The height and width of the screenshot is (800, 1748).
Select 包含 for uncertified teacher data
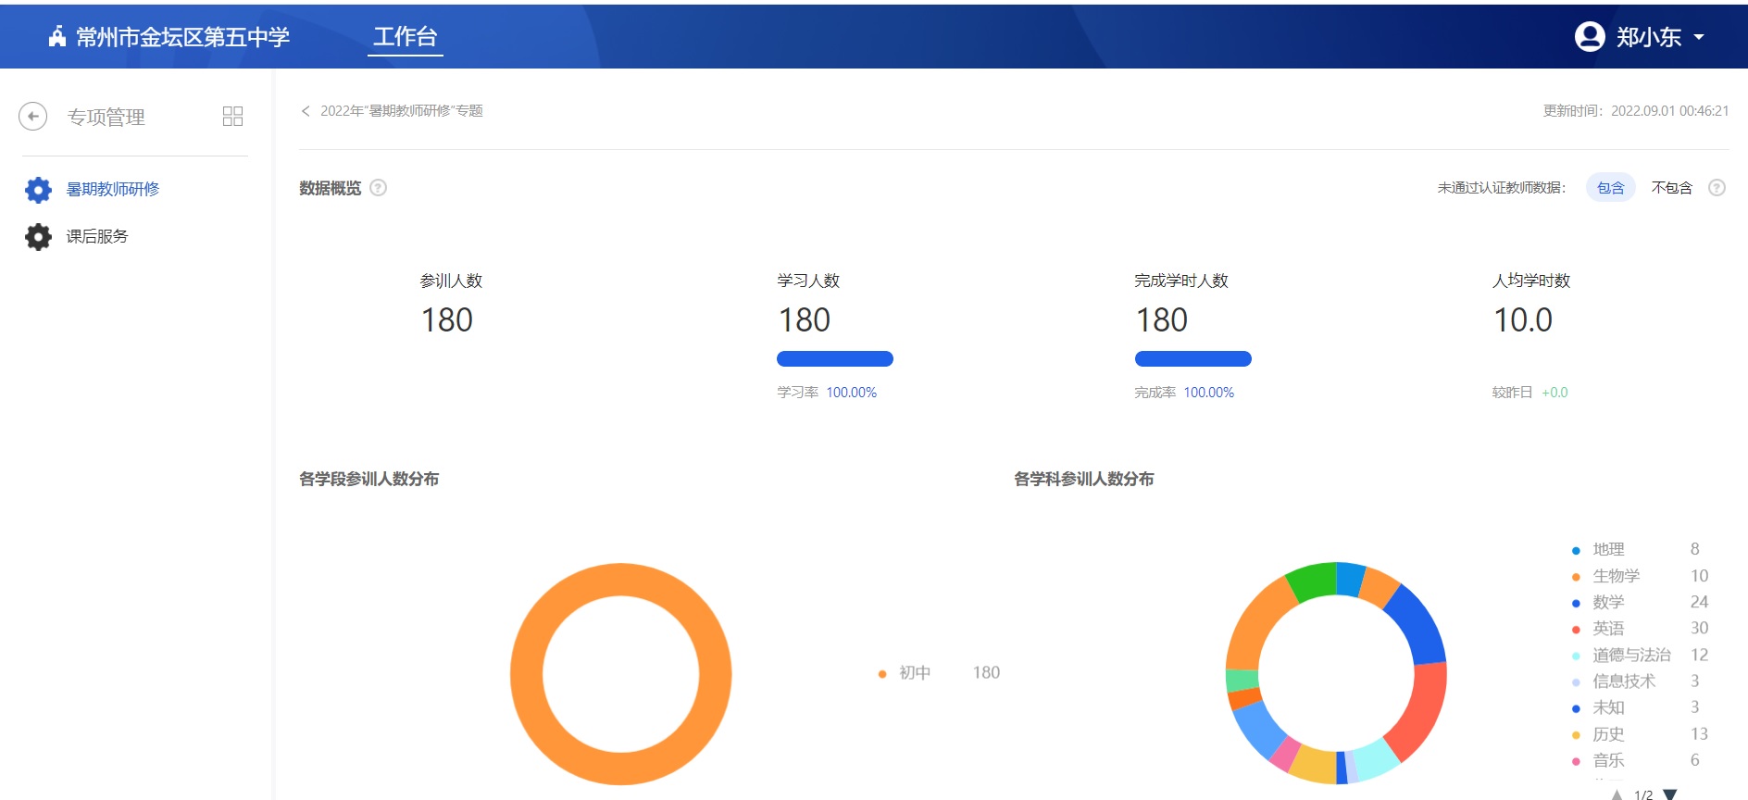pyautogui.click(x=1611, y=188)
